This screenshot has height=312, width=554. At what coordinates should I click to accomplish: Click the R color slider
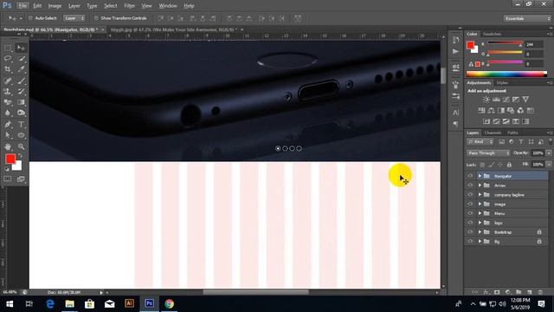pyautogui.click(x=505, y=44)
